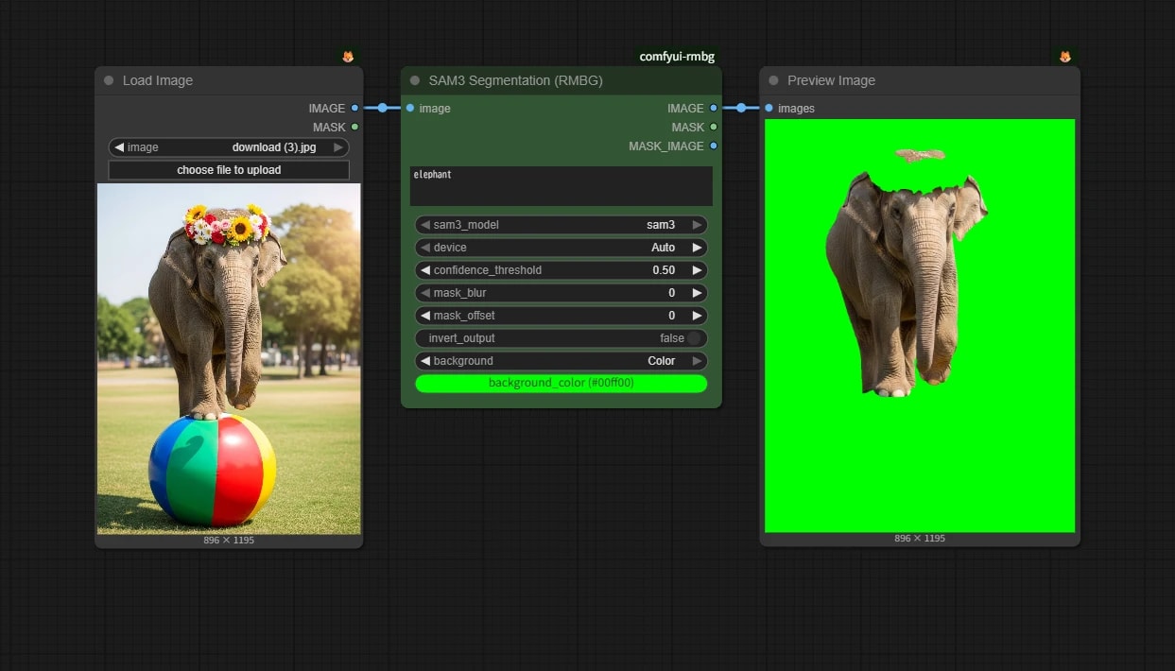The height and width of the screenshot is (671, 1175).
Task: Open the sam3_model dropdown
Action: [x=562, y=225]
